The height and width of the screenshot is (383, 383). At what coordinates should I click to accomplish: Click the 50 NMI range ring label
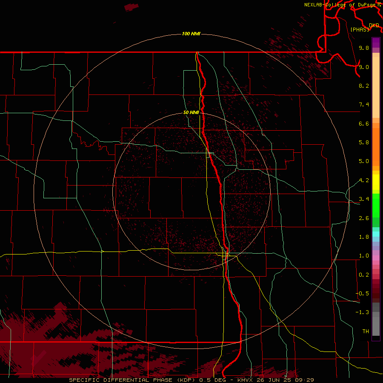click(x=191, y=112)
